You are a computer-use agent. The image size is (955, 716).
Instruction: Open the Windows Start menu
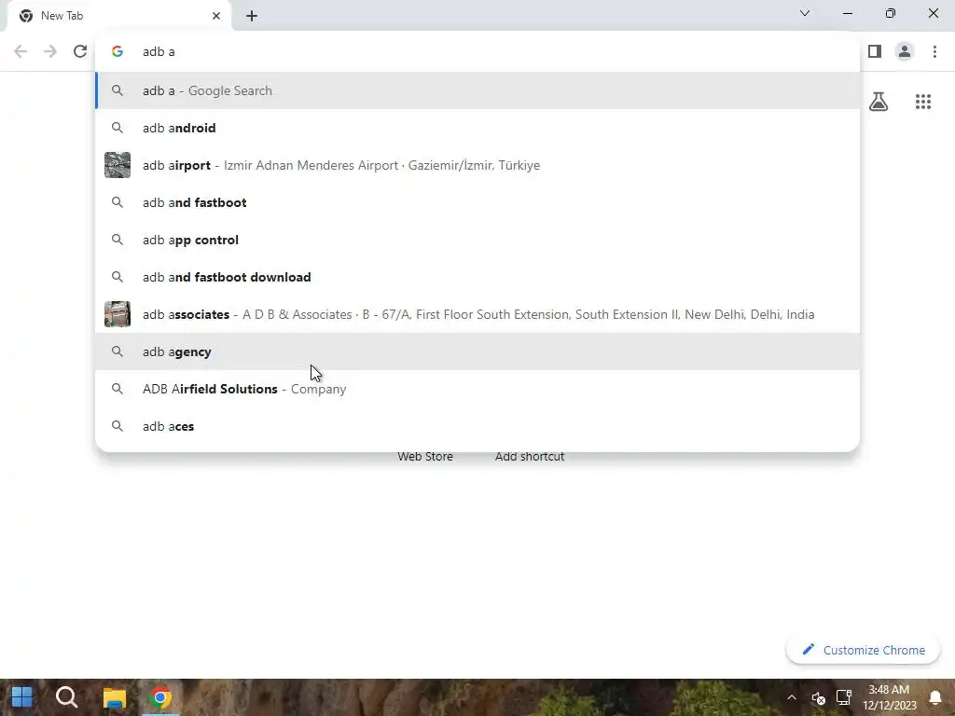22,697
